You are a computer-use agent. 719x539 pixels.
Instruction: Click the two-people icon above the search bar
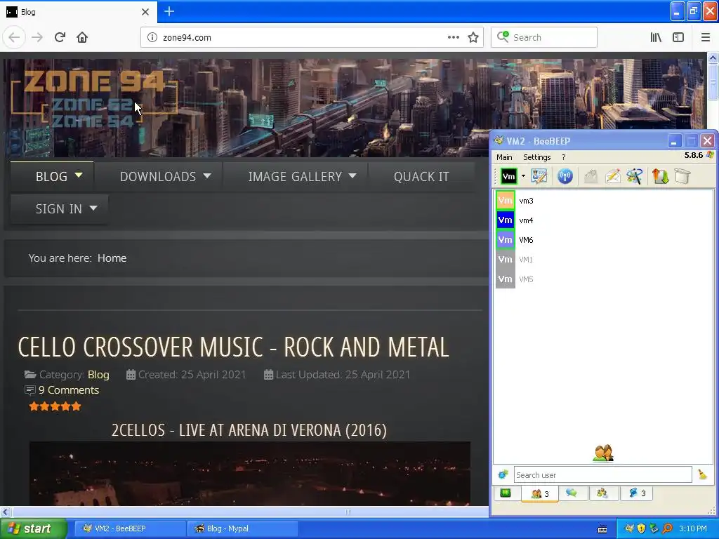coord(603,453)
